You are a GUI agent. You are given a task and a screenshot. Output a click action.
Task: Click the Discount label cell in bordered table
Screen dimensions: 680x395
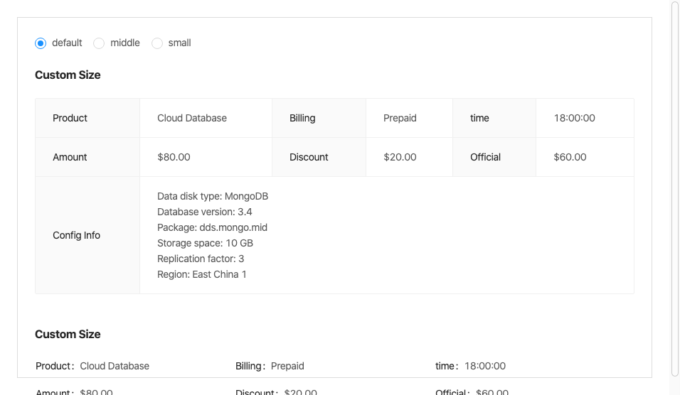pos(309,157)
